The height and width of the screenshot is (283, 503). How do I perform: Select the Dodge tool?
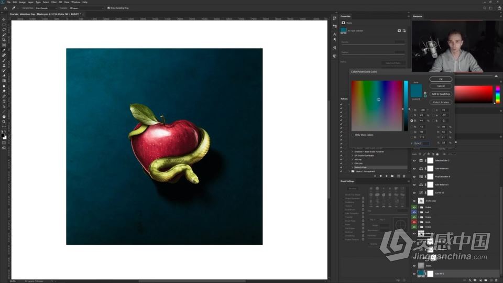pos(4,91)
